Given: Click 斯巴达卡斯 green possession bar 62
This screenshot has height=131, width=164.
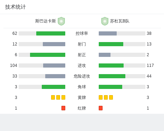Looking at the screenshot, I should (51, 33).
